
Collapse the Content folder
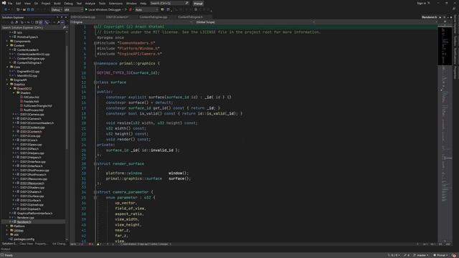[x=7, y=46]
